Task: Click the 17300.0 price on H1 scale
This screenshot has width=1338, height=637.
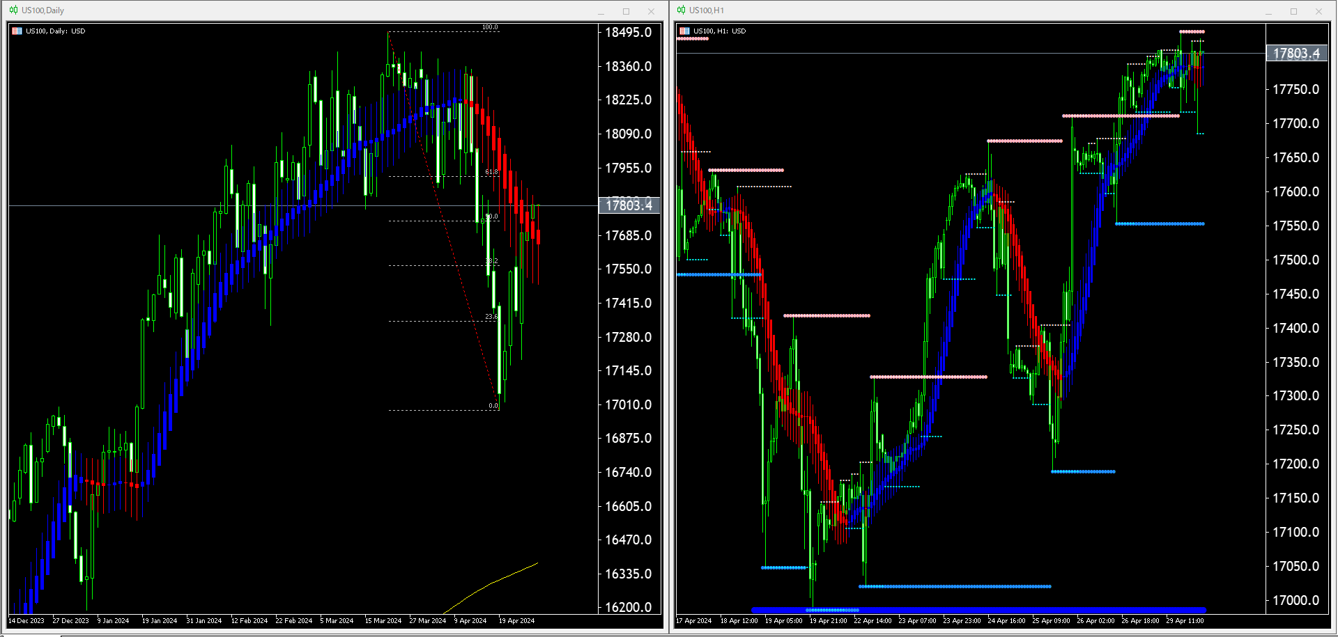Action: (x=1296, y=396)
